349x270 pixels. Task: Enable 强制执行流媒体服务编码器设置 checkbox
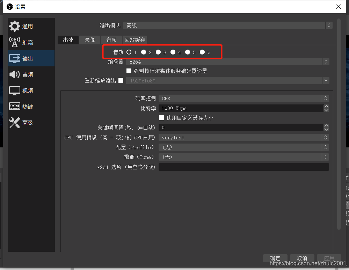tap(129, 71)
